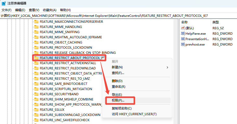Click folder icon of FEATURE_SSLUX
The image size is (237, 124).
click(36, 110)
